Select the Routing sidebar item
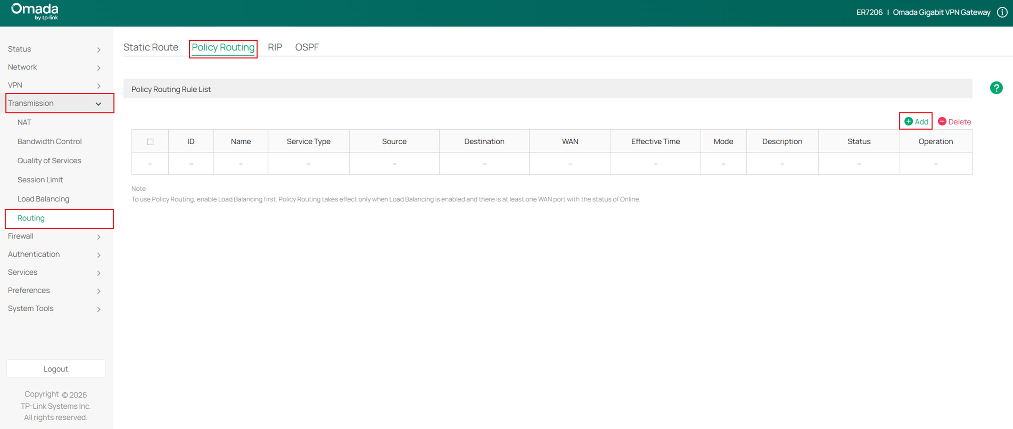1013x429 pixels. [x=31, y=218]
